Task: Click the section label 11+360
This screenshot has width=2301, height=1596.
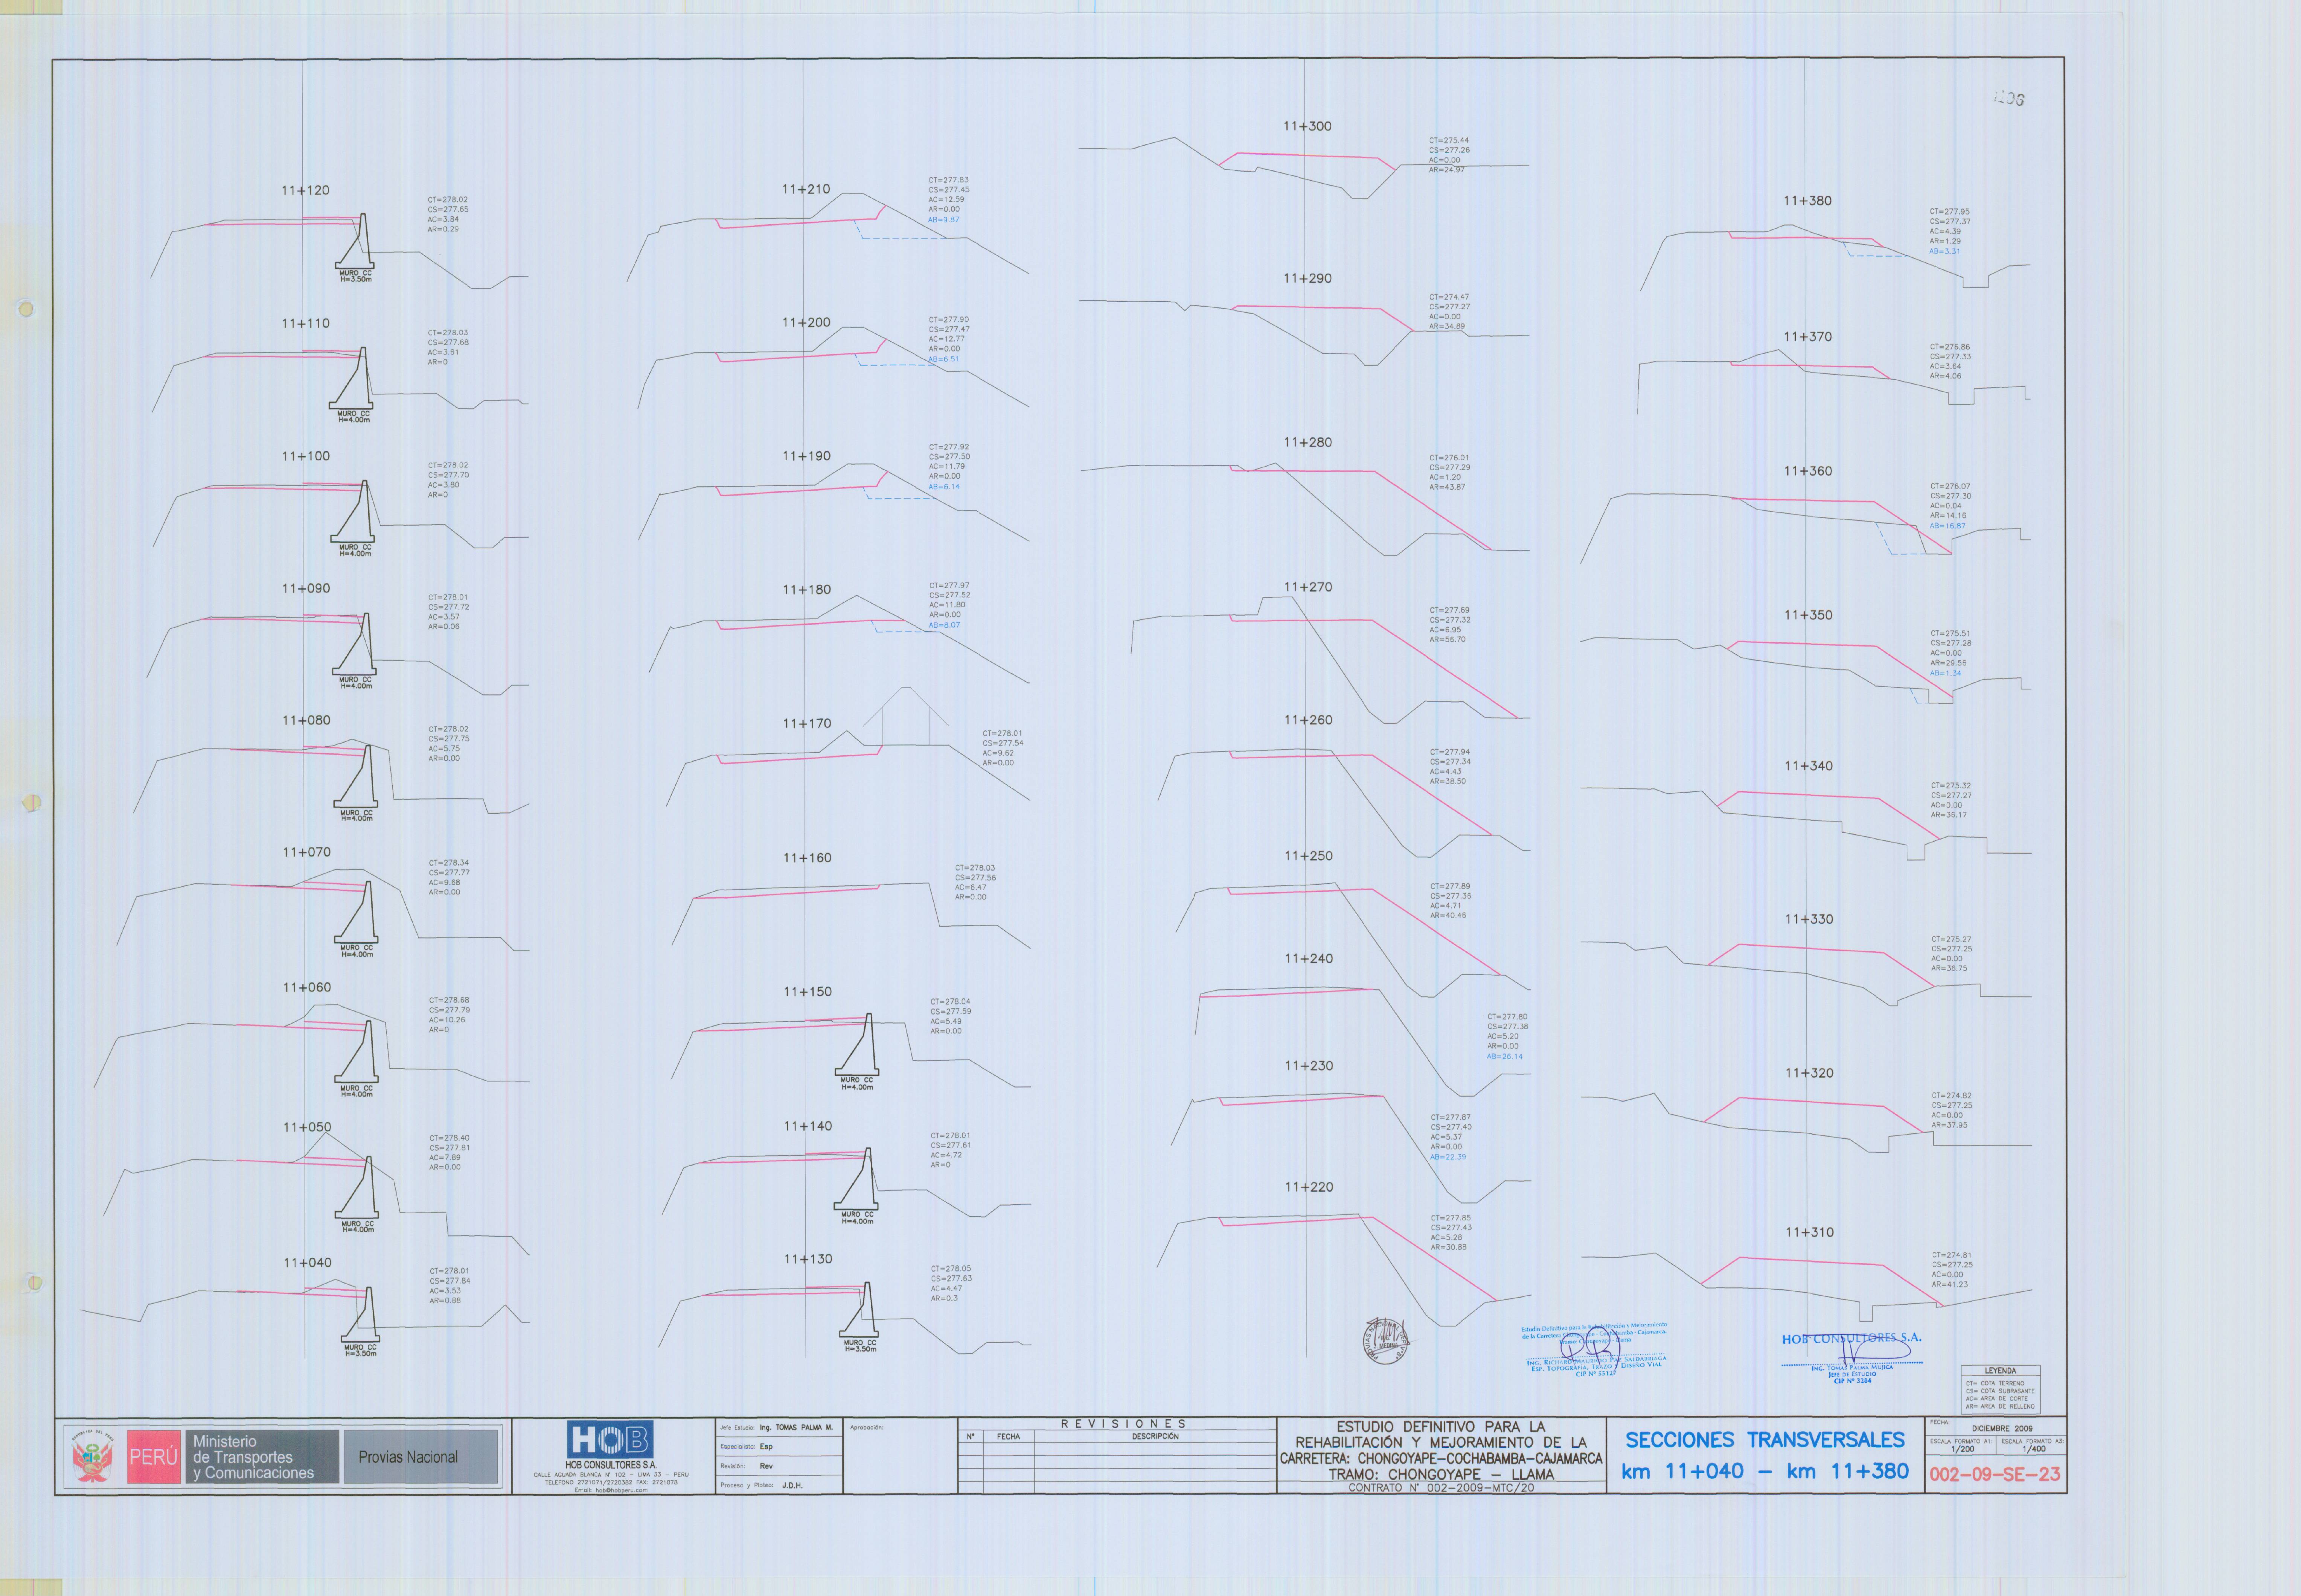Action: point(1808,471)
